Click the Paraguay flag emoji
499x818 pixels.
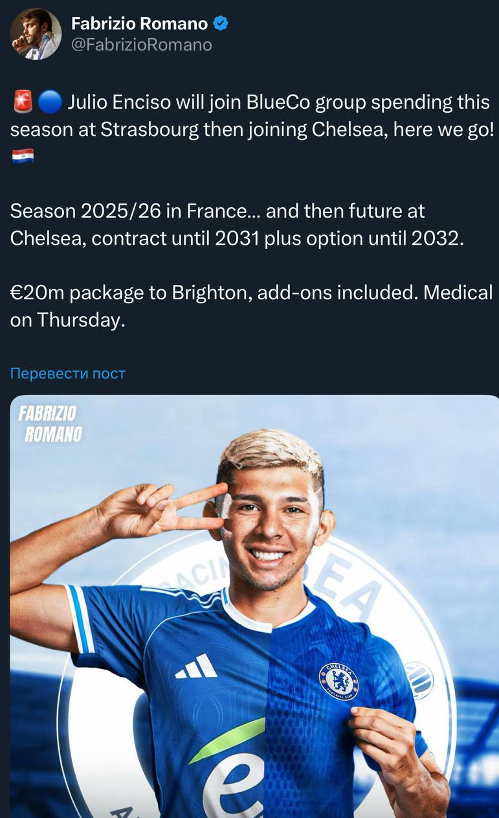pyautogui.click(x=23, y=156)
